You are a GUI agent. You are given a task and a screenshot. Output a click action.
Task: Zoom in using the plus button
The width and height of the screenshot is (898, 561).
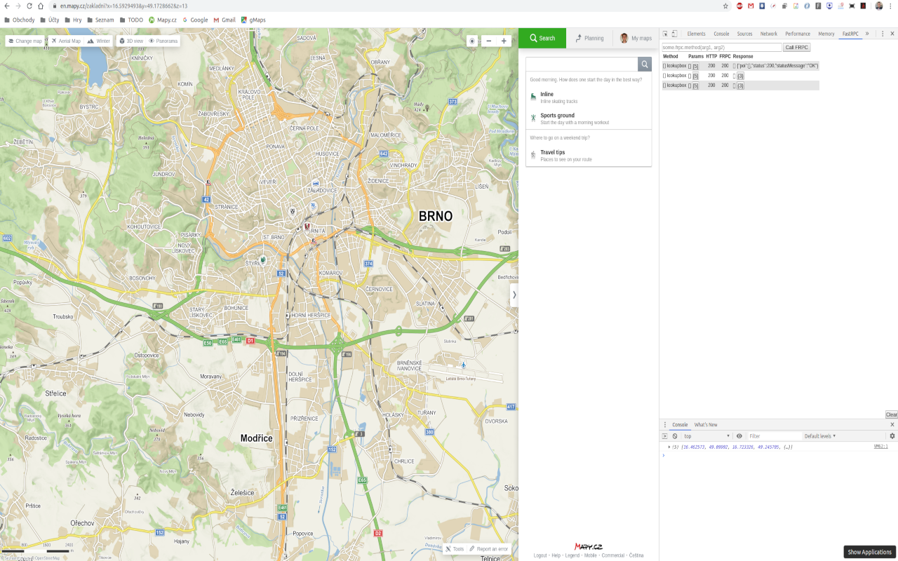[x=503, y=41]
